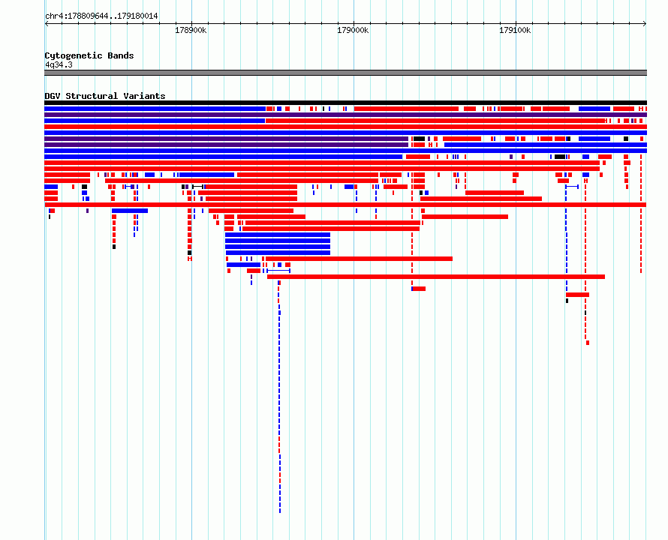The height and width of the screenshot is (540, 668).
Task: Select the upper of two full-width blue bars
Action: click(345, 133)
